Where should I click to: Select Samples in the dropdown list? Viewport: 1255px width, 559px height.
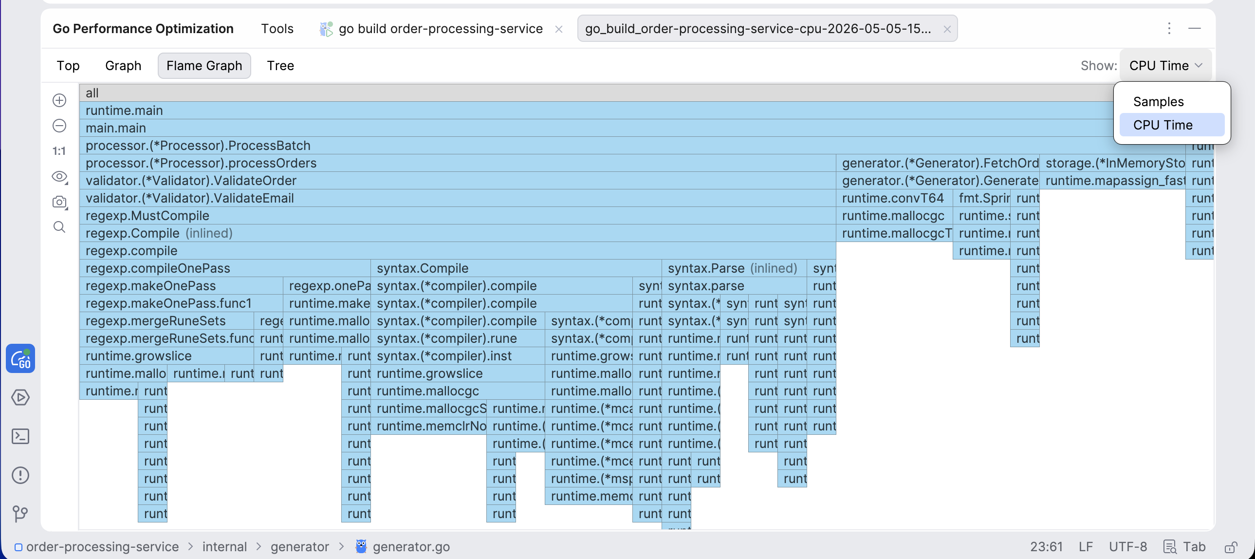point(1172,102)
